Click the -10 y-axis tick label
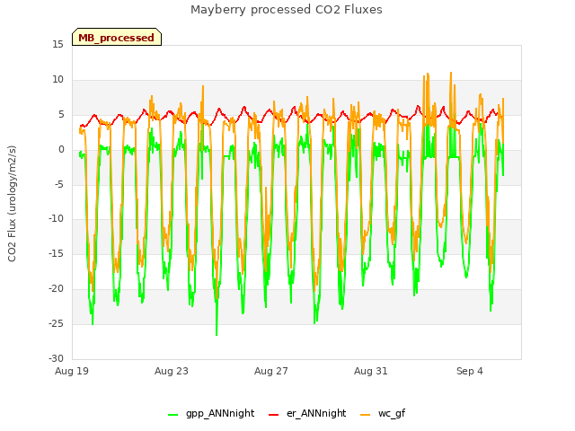The image size is (575, 431). point(57,219)
